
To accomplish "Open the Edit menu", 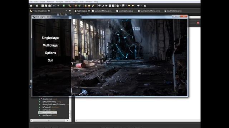I will point(36,1).
